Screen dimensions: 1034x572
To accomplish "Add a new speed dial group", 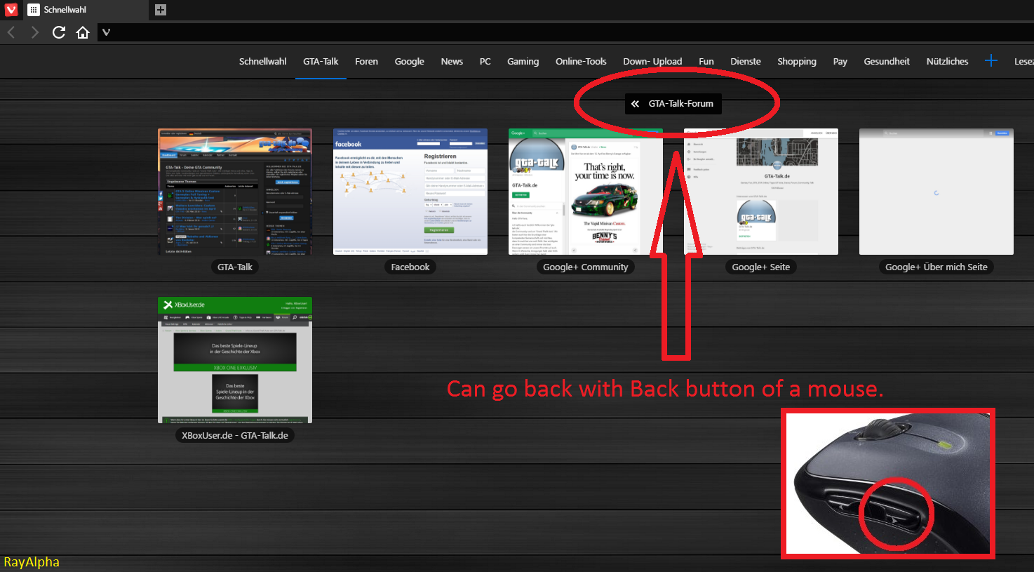I will coord(991,61).
